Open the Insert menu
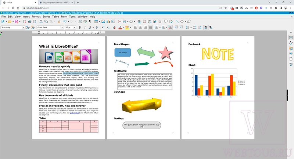The width and height of the screenshot is (294, 159). (26, 17)
